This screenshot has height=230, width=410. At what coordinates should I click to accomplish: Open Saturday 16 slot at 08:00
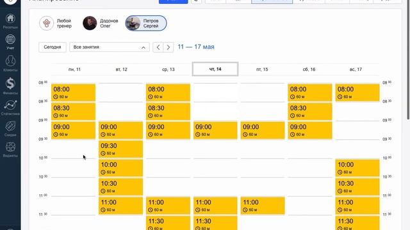tap(310, 92)
